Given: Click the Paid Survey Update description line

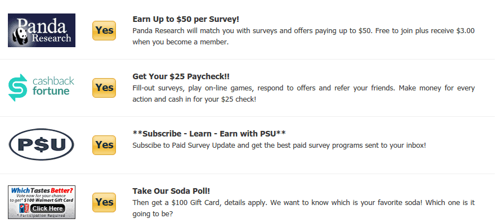Looking at the screenshot, I should point(279,145).
